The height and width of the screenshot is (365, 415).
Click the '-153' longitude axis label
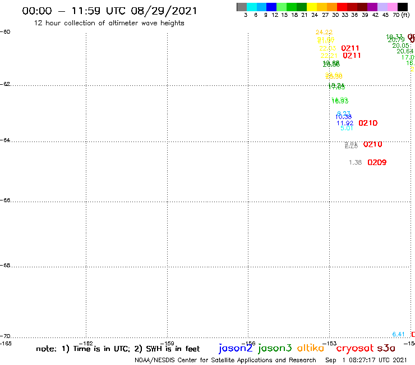[x=330, y=344]
